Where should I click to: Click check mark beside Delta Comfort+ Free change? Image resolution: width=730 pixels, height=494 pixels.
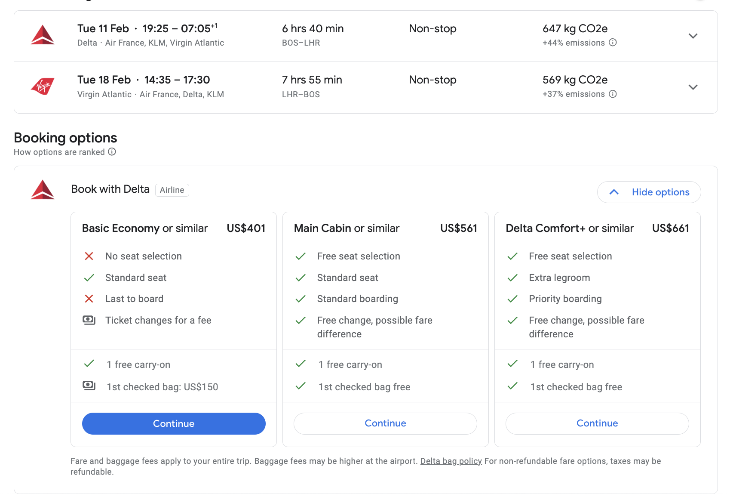pyautogui.click(x=512, y=320)
